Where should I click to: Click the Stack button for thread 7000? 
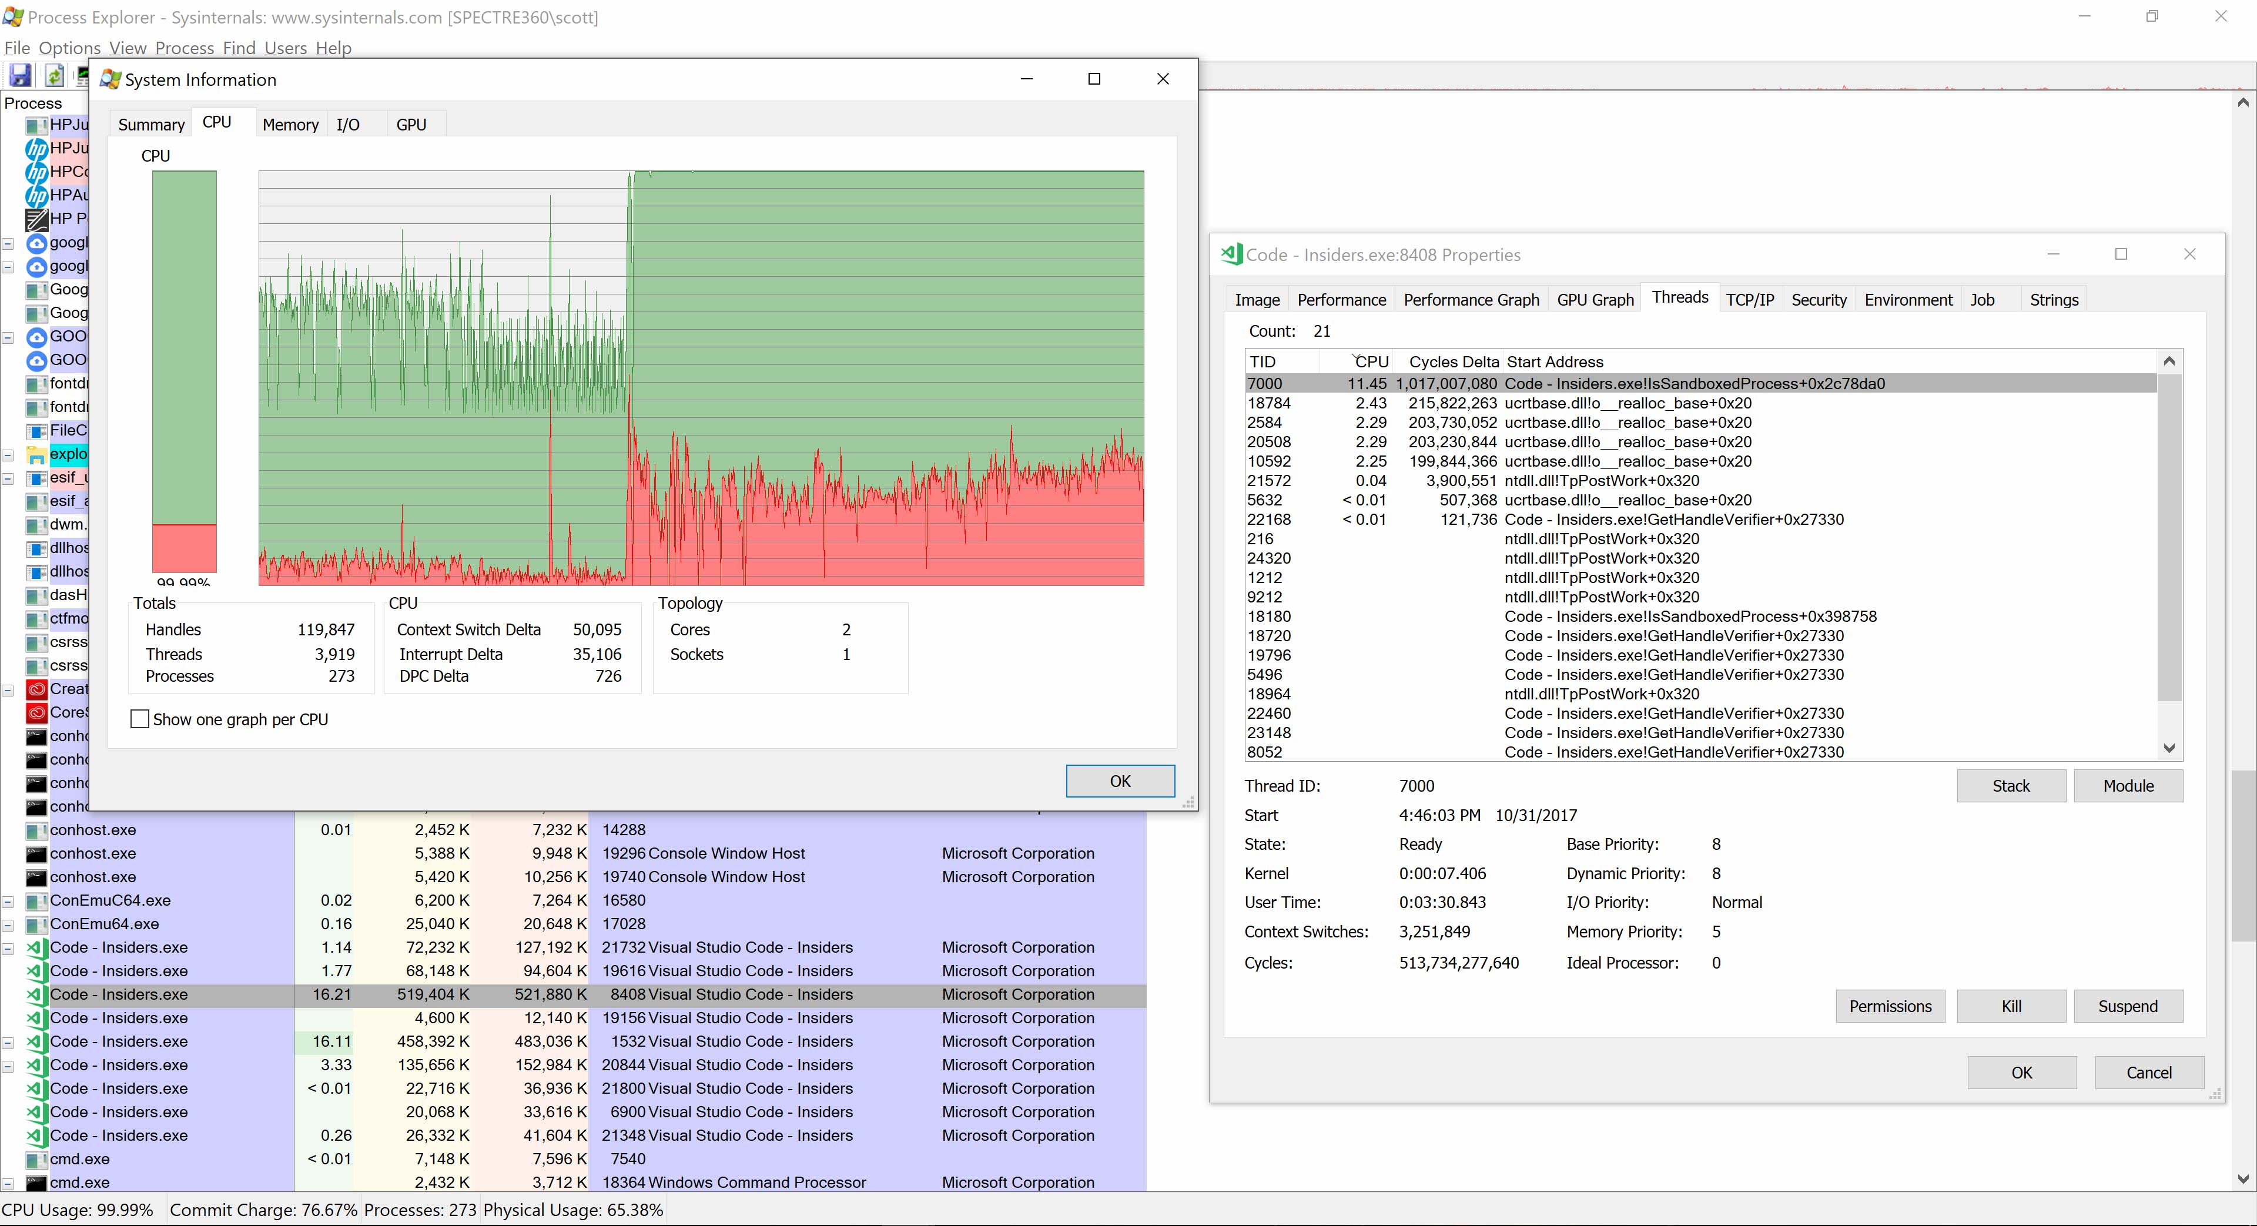[x=2011, y=785]
